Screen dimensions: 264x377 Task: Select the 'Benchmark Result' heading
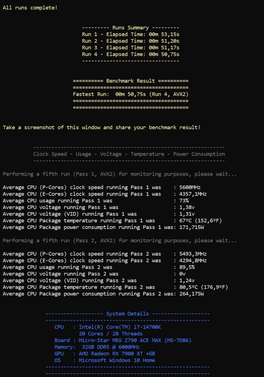(x=131, y=81)
